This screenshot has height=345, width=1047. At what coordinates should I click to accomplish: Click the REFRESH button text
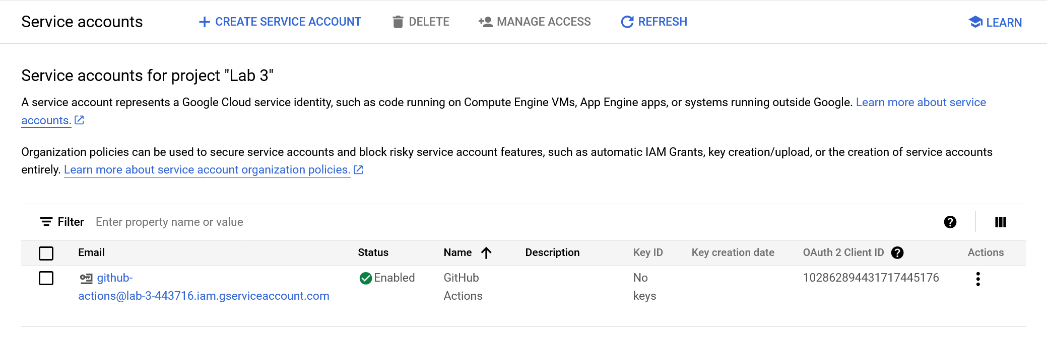pos(662,22)
